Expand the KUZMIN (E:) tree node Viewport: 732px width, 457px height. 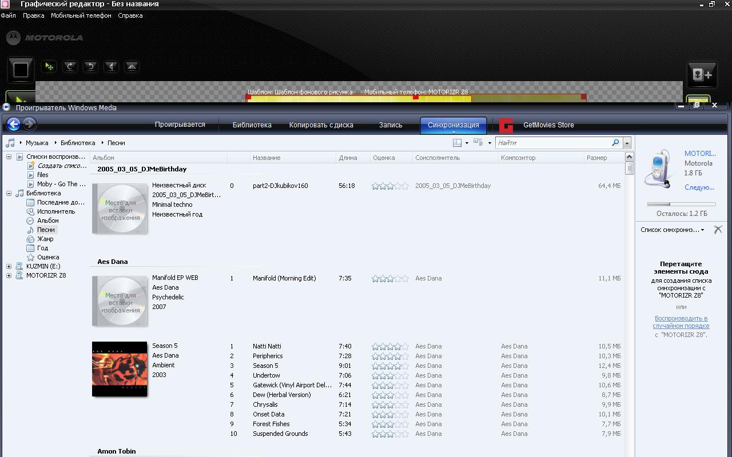pos(9,266)
